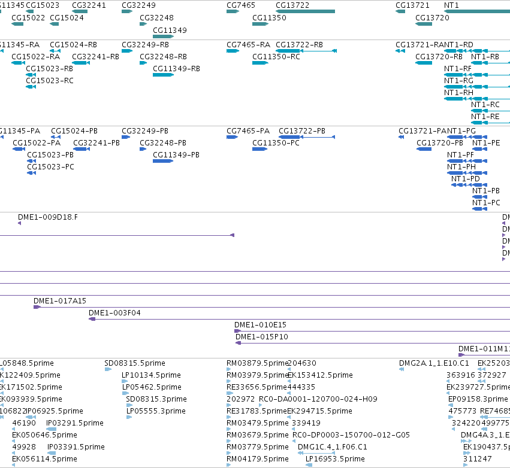
Task: Click EST IP03291.5prime
Action: pyautogui.click(x=74, y=423)
